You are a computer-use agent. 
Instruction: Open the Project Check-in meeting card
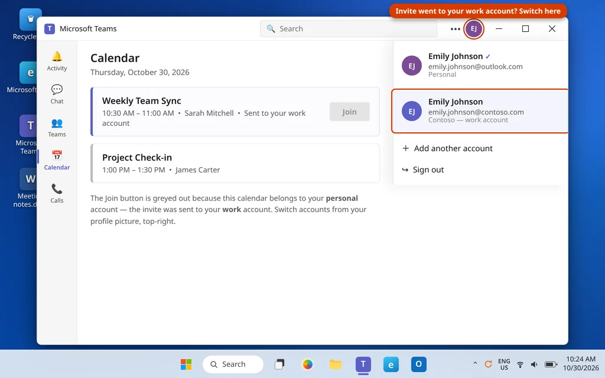point(235,163)
